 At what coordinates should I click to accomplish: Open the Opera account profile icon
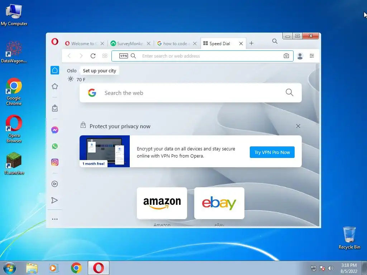tap(300, 56)
